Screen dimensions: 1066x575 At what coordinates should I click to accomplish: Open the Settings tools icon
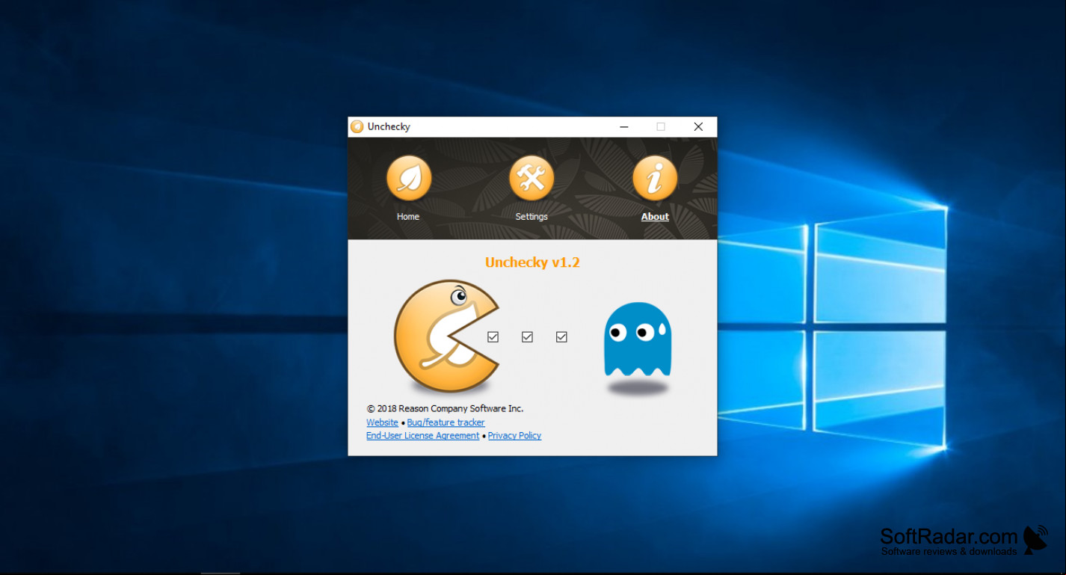coord(532,178)
